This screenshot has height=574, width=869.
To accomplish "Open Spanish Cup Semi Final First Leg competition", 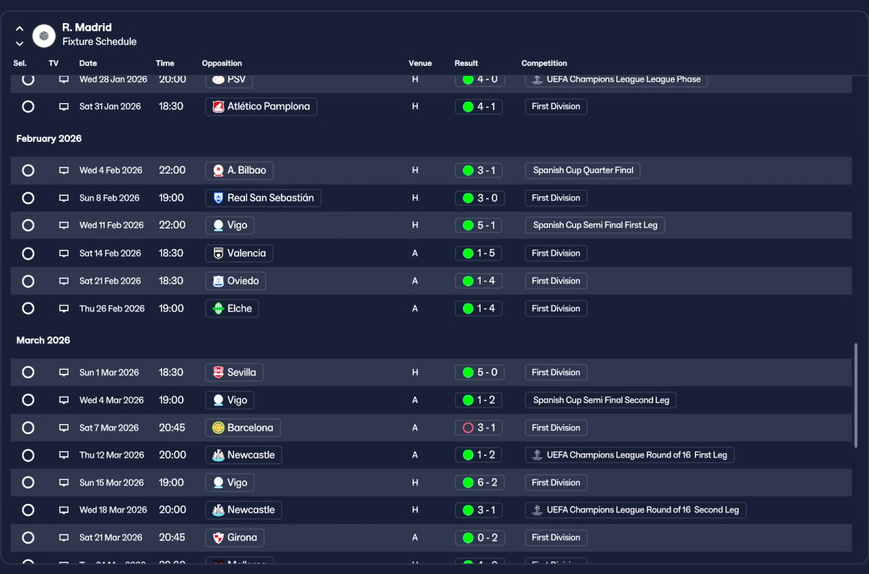I will 595,225.
